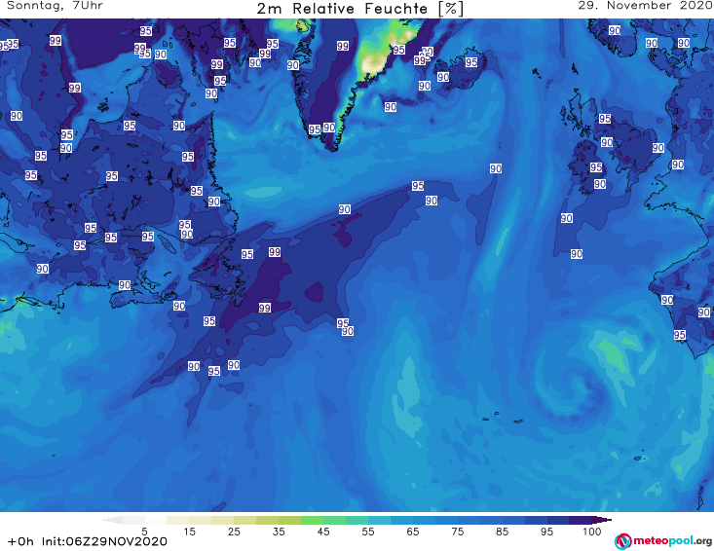The height and width of the screenshot is (551, 714).
Task: Click the legend value "45"
Action: 322,531
